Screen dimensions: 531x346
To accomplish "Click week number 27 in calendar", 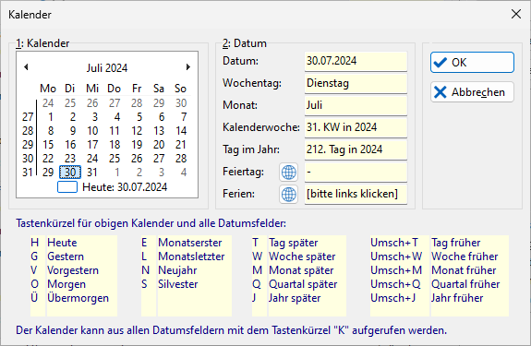I will click(28, 116).
